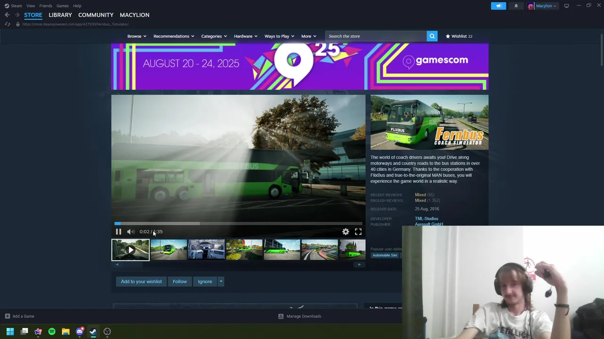Enter Big Picture mode monitor icon
604x339 pixels.
coord(566,6)
